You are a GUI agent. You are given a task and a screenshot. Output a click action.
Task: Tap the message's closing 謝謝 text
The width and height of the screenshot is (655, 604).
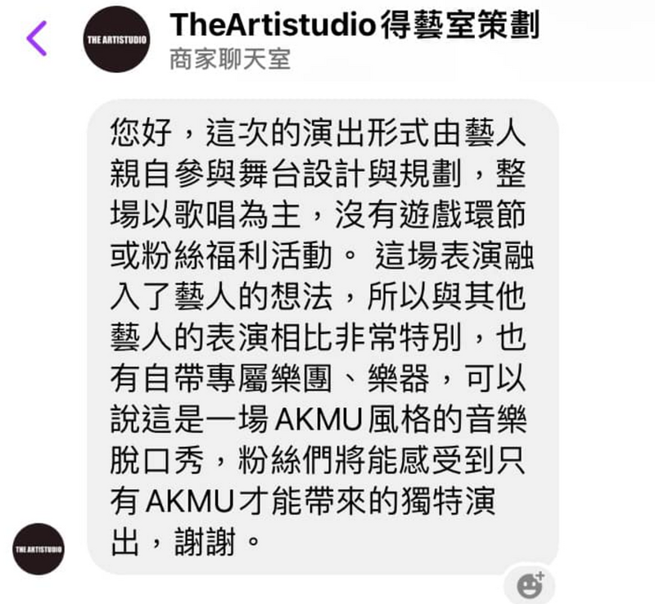click(x=205, y=542)
